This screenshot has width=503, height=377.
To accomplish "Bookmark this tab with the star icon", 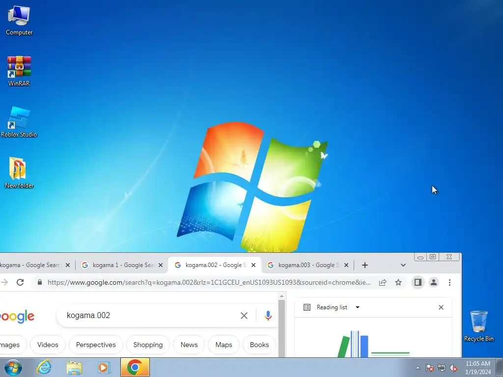I will coord(398,282).
